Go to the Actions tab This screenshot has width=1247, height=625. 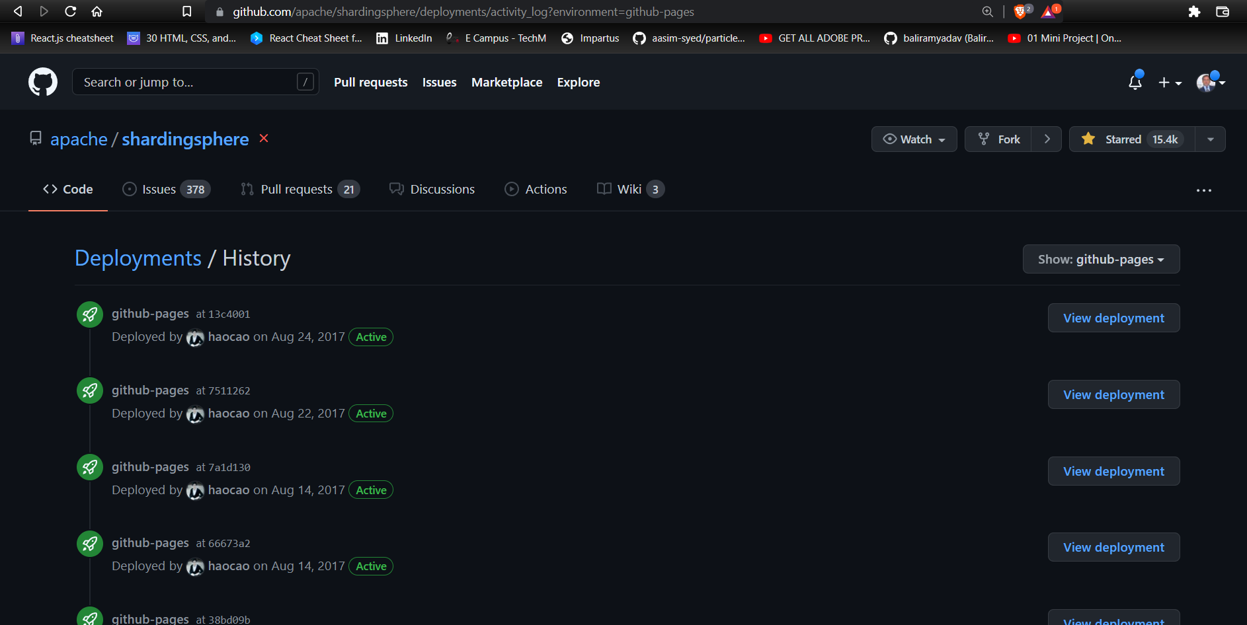click(536, 189)
